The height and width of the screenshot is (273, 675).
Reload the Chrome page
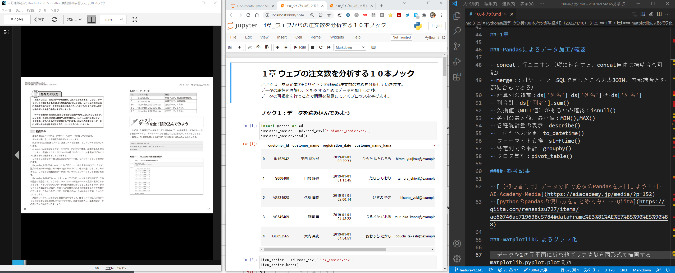pyautogui.click(x=248, y=15)
